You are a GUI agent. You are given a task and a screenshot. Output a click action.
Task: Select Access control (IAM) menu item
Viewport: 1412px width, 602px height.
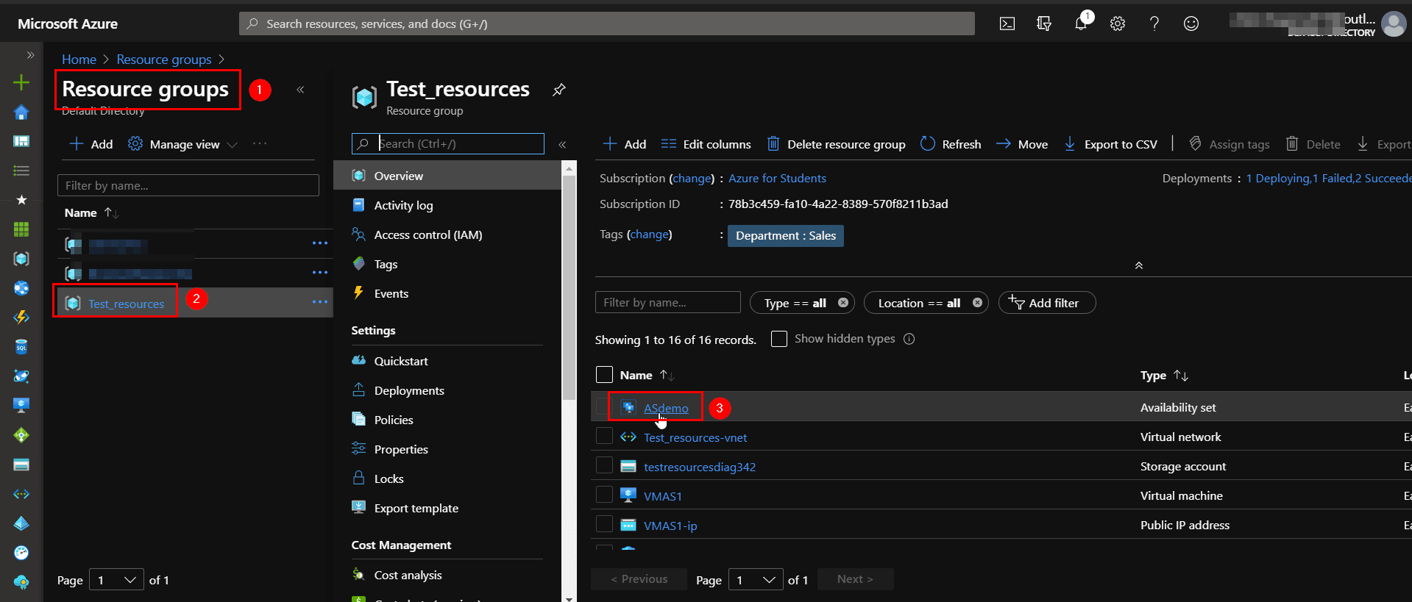(427, 235)
